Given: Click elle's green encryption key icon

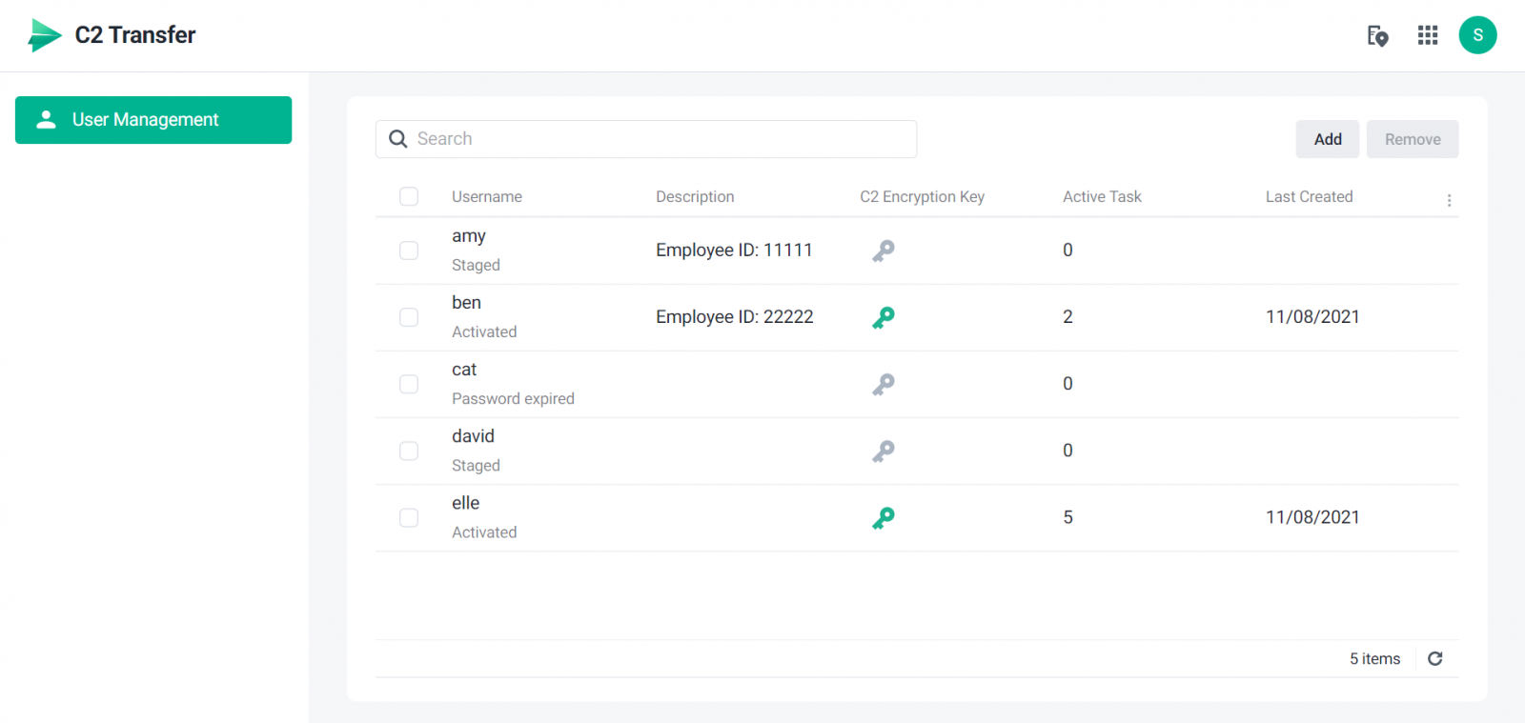Looking at the screenshot, I should (884, 517).
